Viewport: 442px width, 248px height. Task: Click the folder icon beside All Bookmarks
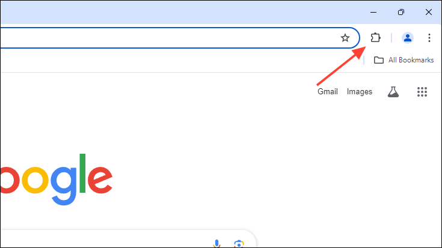(x=379, y=60)
